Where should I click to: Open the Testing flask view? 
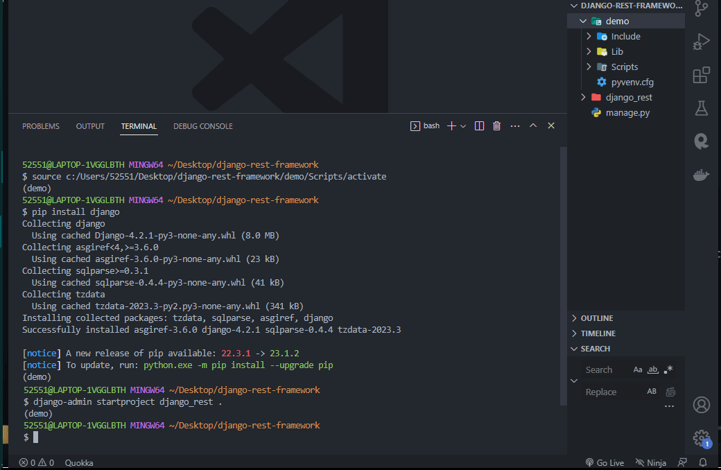[x=701, y=109]
